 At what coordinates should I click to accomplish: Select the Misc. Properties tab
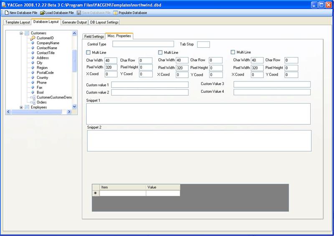pyautogui.click(x=119, y=36)
